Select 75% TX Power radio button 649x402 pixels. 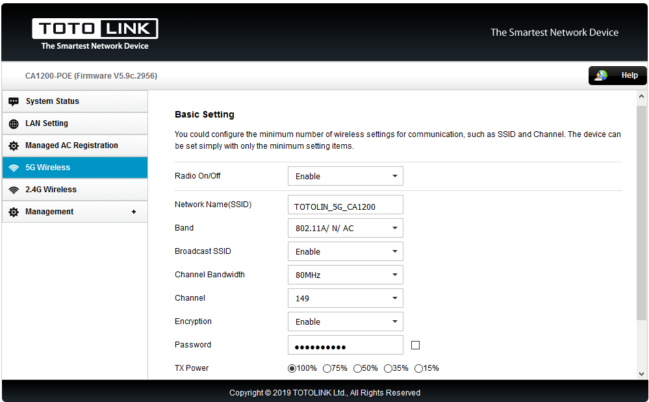(x=327, y=368)
